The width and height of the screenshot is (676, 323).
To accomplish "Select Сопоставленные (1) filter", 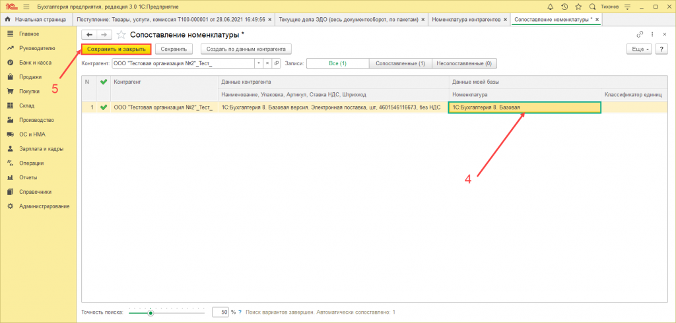I will 401,63.
